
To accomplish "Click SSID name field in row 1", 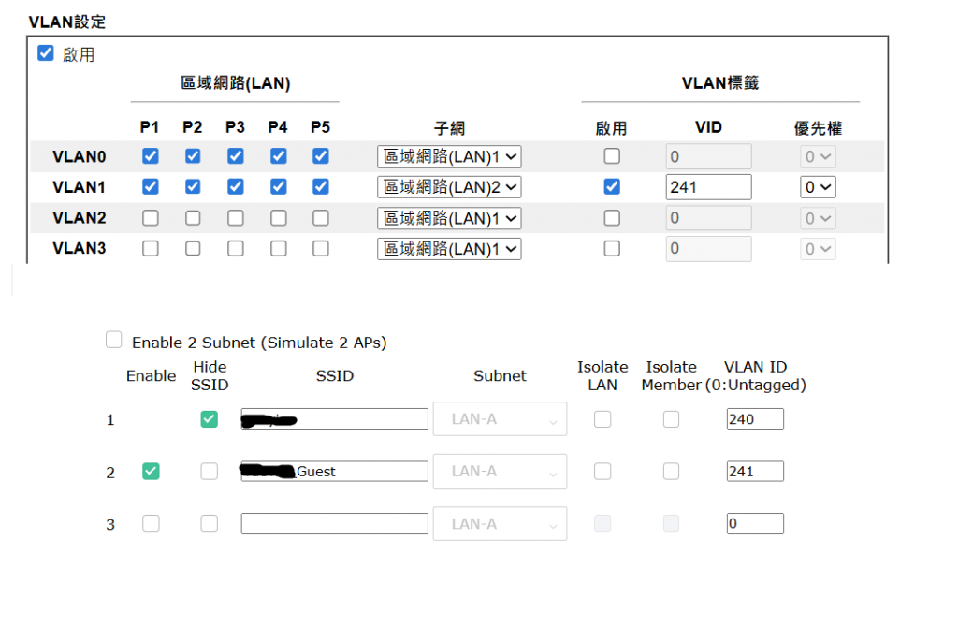I will 334,419.
